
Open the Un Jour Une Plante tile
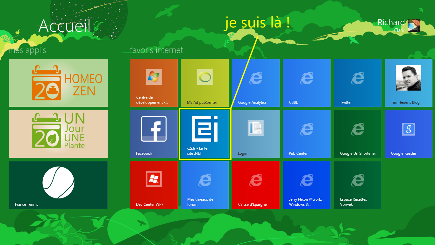point(58,134)
